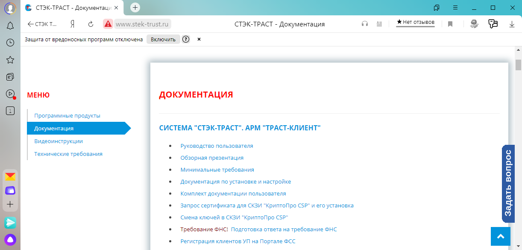Open the Yandex home page button
522x250 pixels.
click(x=73, y=24)
